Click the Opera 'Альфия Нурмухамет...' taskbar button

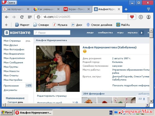click(33, 112)
